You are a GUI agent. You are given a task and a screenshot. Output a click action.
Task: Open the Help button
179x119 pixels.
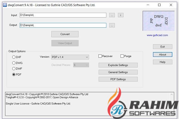[x=163, y=62]
